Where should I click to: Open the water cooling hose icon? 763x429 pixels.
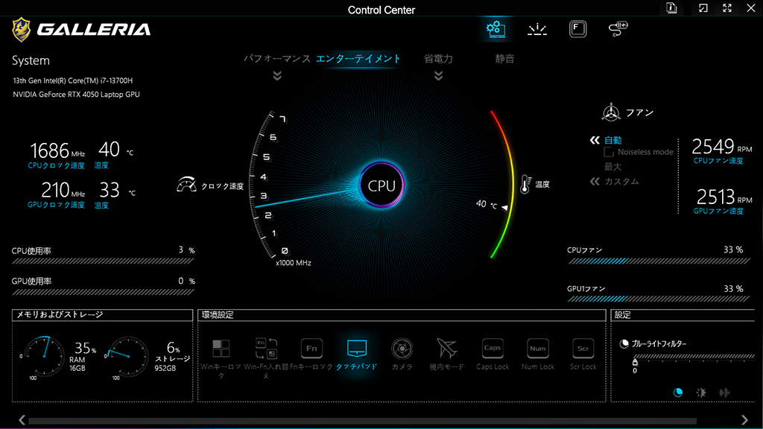point(618,29)
